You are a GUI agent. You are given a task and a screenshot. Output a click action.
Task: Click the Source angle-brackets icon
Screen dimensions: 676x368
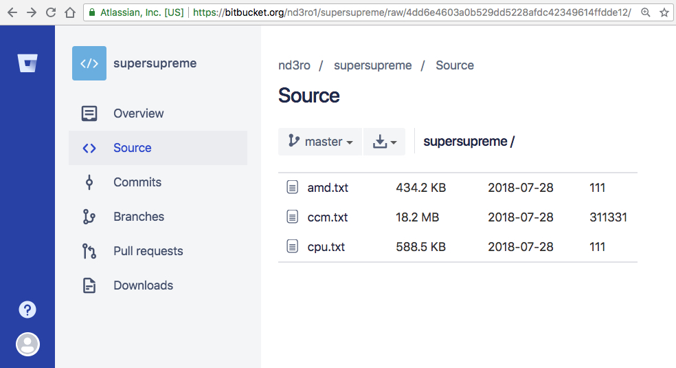89,148
